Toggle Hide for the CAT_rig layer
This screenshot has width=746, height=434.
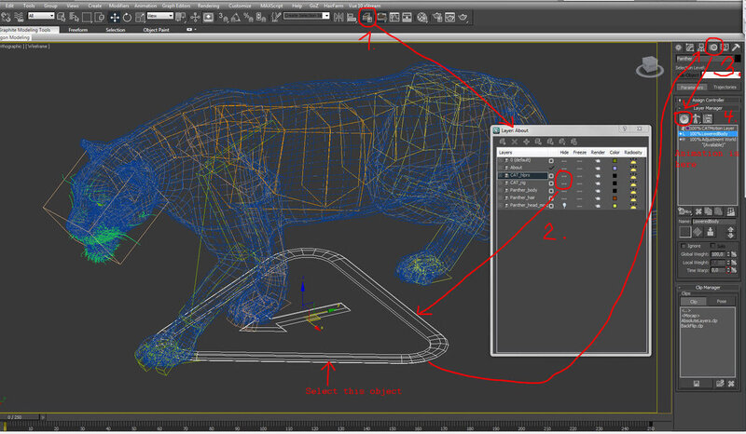click(565, 183)
